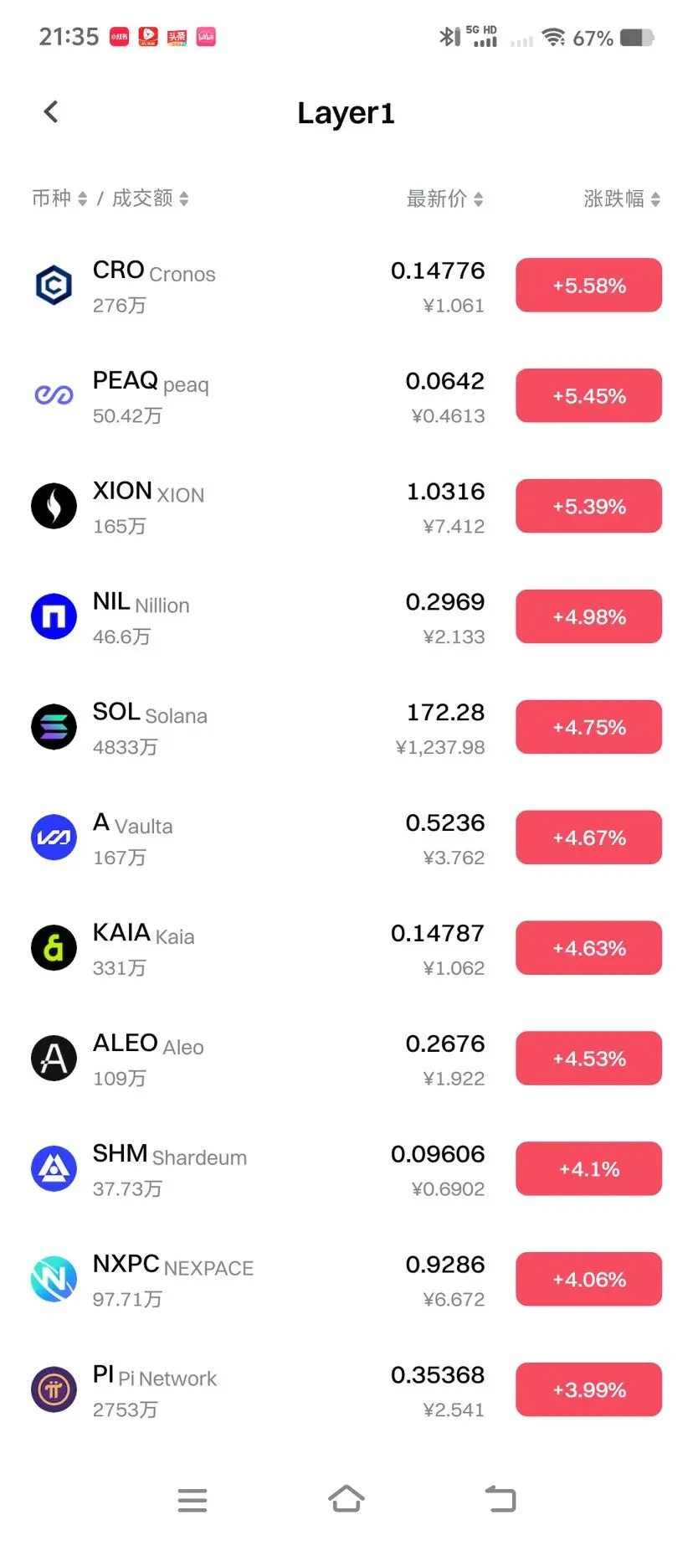Select the XION flame logo
693x1541 pixels.
54,506
